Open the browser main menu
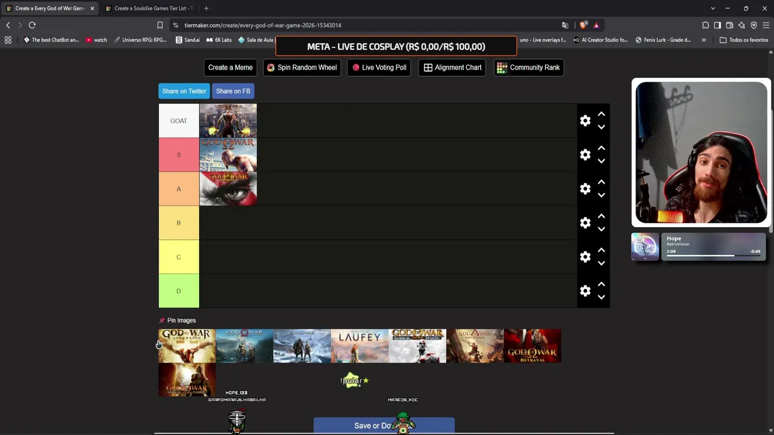774x435 pixels. pos(766,25)
